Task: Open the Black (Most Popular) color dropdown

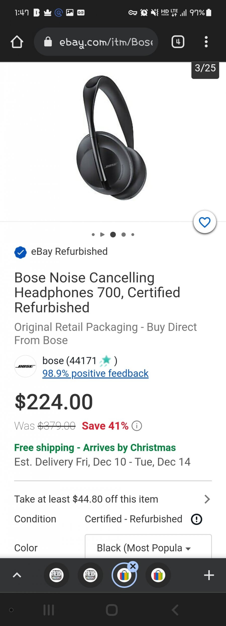Action: [148, 547]
